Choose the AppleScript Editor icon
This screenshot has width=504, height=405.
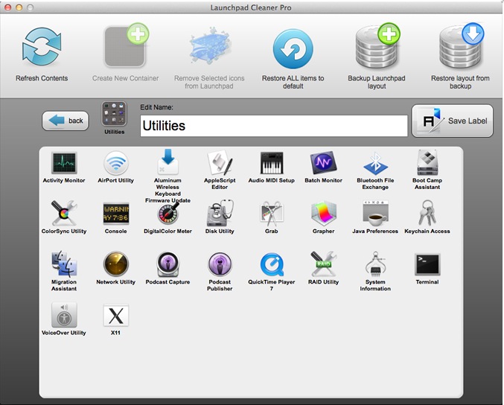[220, 163]
